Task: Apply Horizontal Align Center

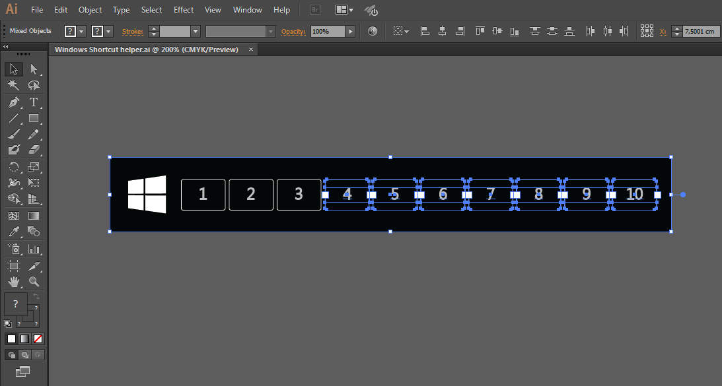Action: coord(442,30)
